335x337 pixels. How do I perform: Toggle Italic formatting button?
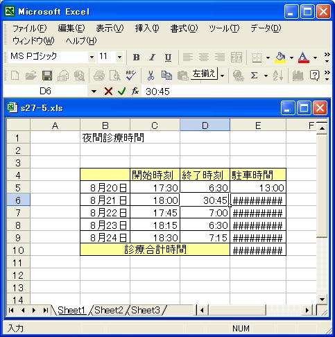click(x=152, y=57)
